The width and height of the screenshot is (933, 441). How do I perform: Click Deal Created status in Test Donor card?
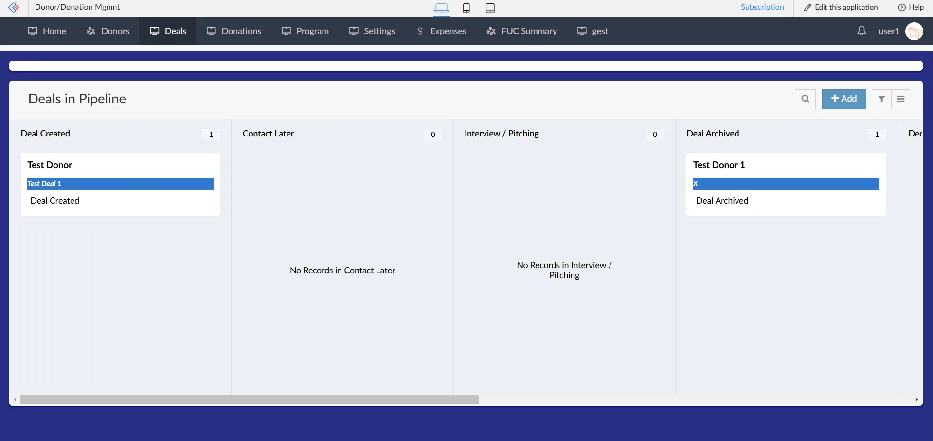[x=54, y=201]
